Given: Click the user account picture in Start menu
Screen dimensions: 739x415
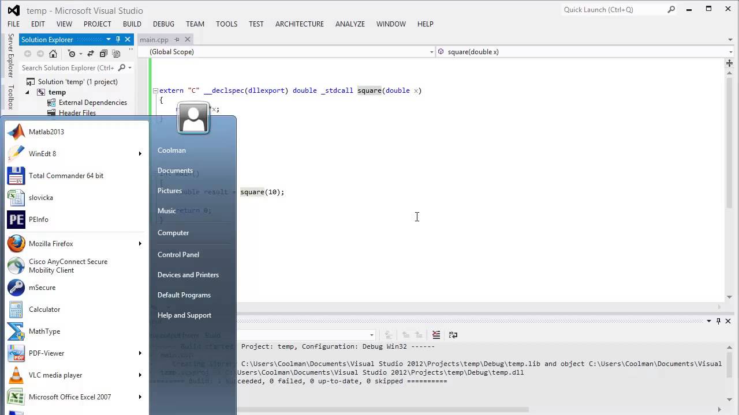Looking at the screenshot, I should click(x=193, y=118).
